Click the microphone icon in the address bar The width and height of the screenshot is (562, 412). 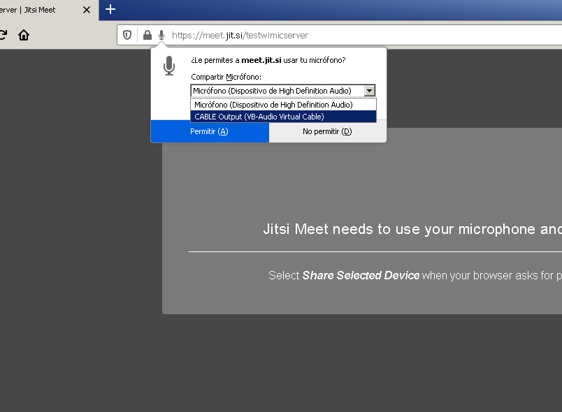click(161, 35)
